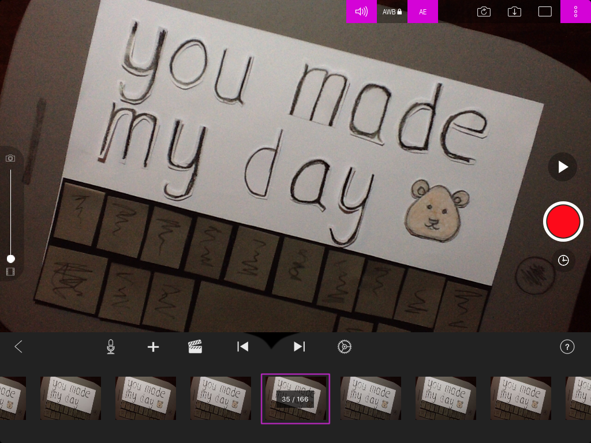This screenshot has width=591, height=443.
Task: Collapse the timeline with the center notch arrow
Action: click(271, 340)
